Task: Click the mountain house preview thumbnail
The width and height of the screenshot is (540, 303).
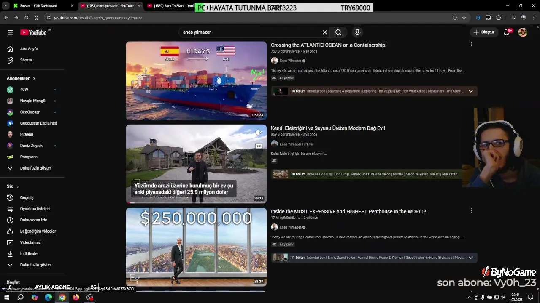Action: 196,164
